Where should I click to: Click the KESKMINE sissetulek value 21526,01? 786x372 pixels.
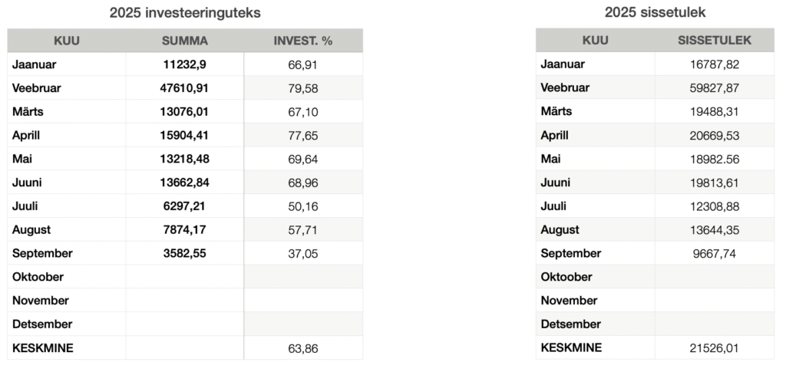[715, 348]
